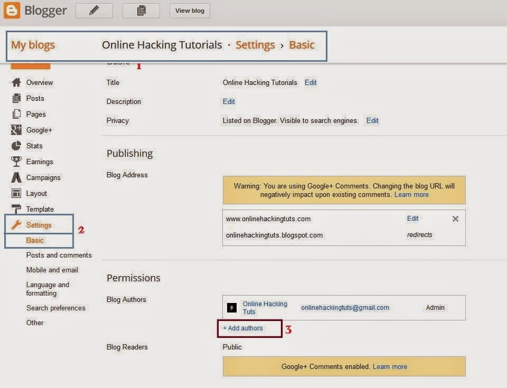This screenshot has width=507, height=388.
Task: Click the Settings breadcrumb link
Action: [x=255, y=45]
